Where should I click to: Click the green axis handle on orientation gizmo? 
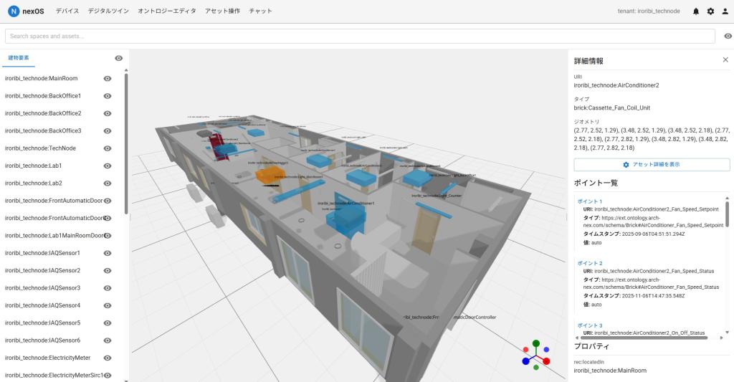536,343
